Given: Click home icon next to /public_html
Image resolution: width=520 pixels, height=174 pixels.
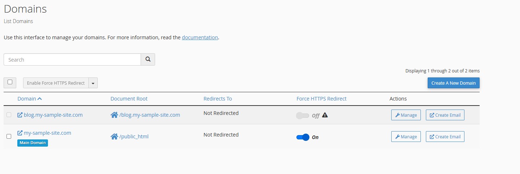Looking at the screenshot, I should pyautogui.click(x=114, y=137).
